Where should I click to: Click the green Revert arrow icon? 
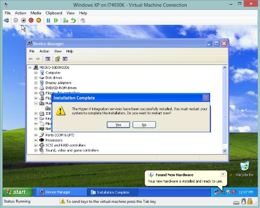tap(73, 21)
